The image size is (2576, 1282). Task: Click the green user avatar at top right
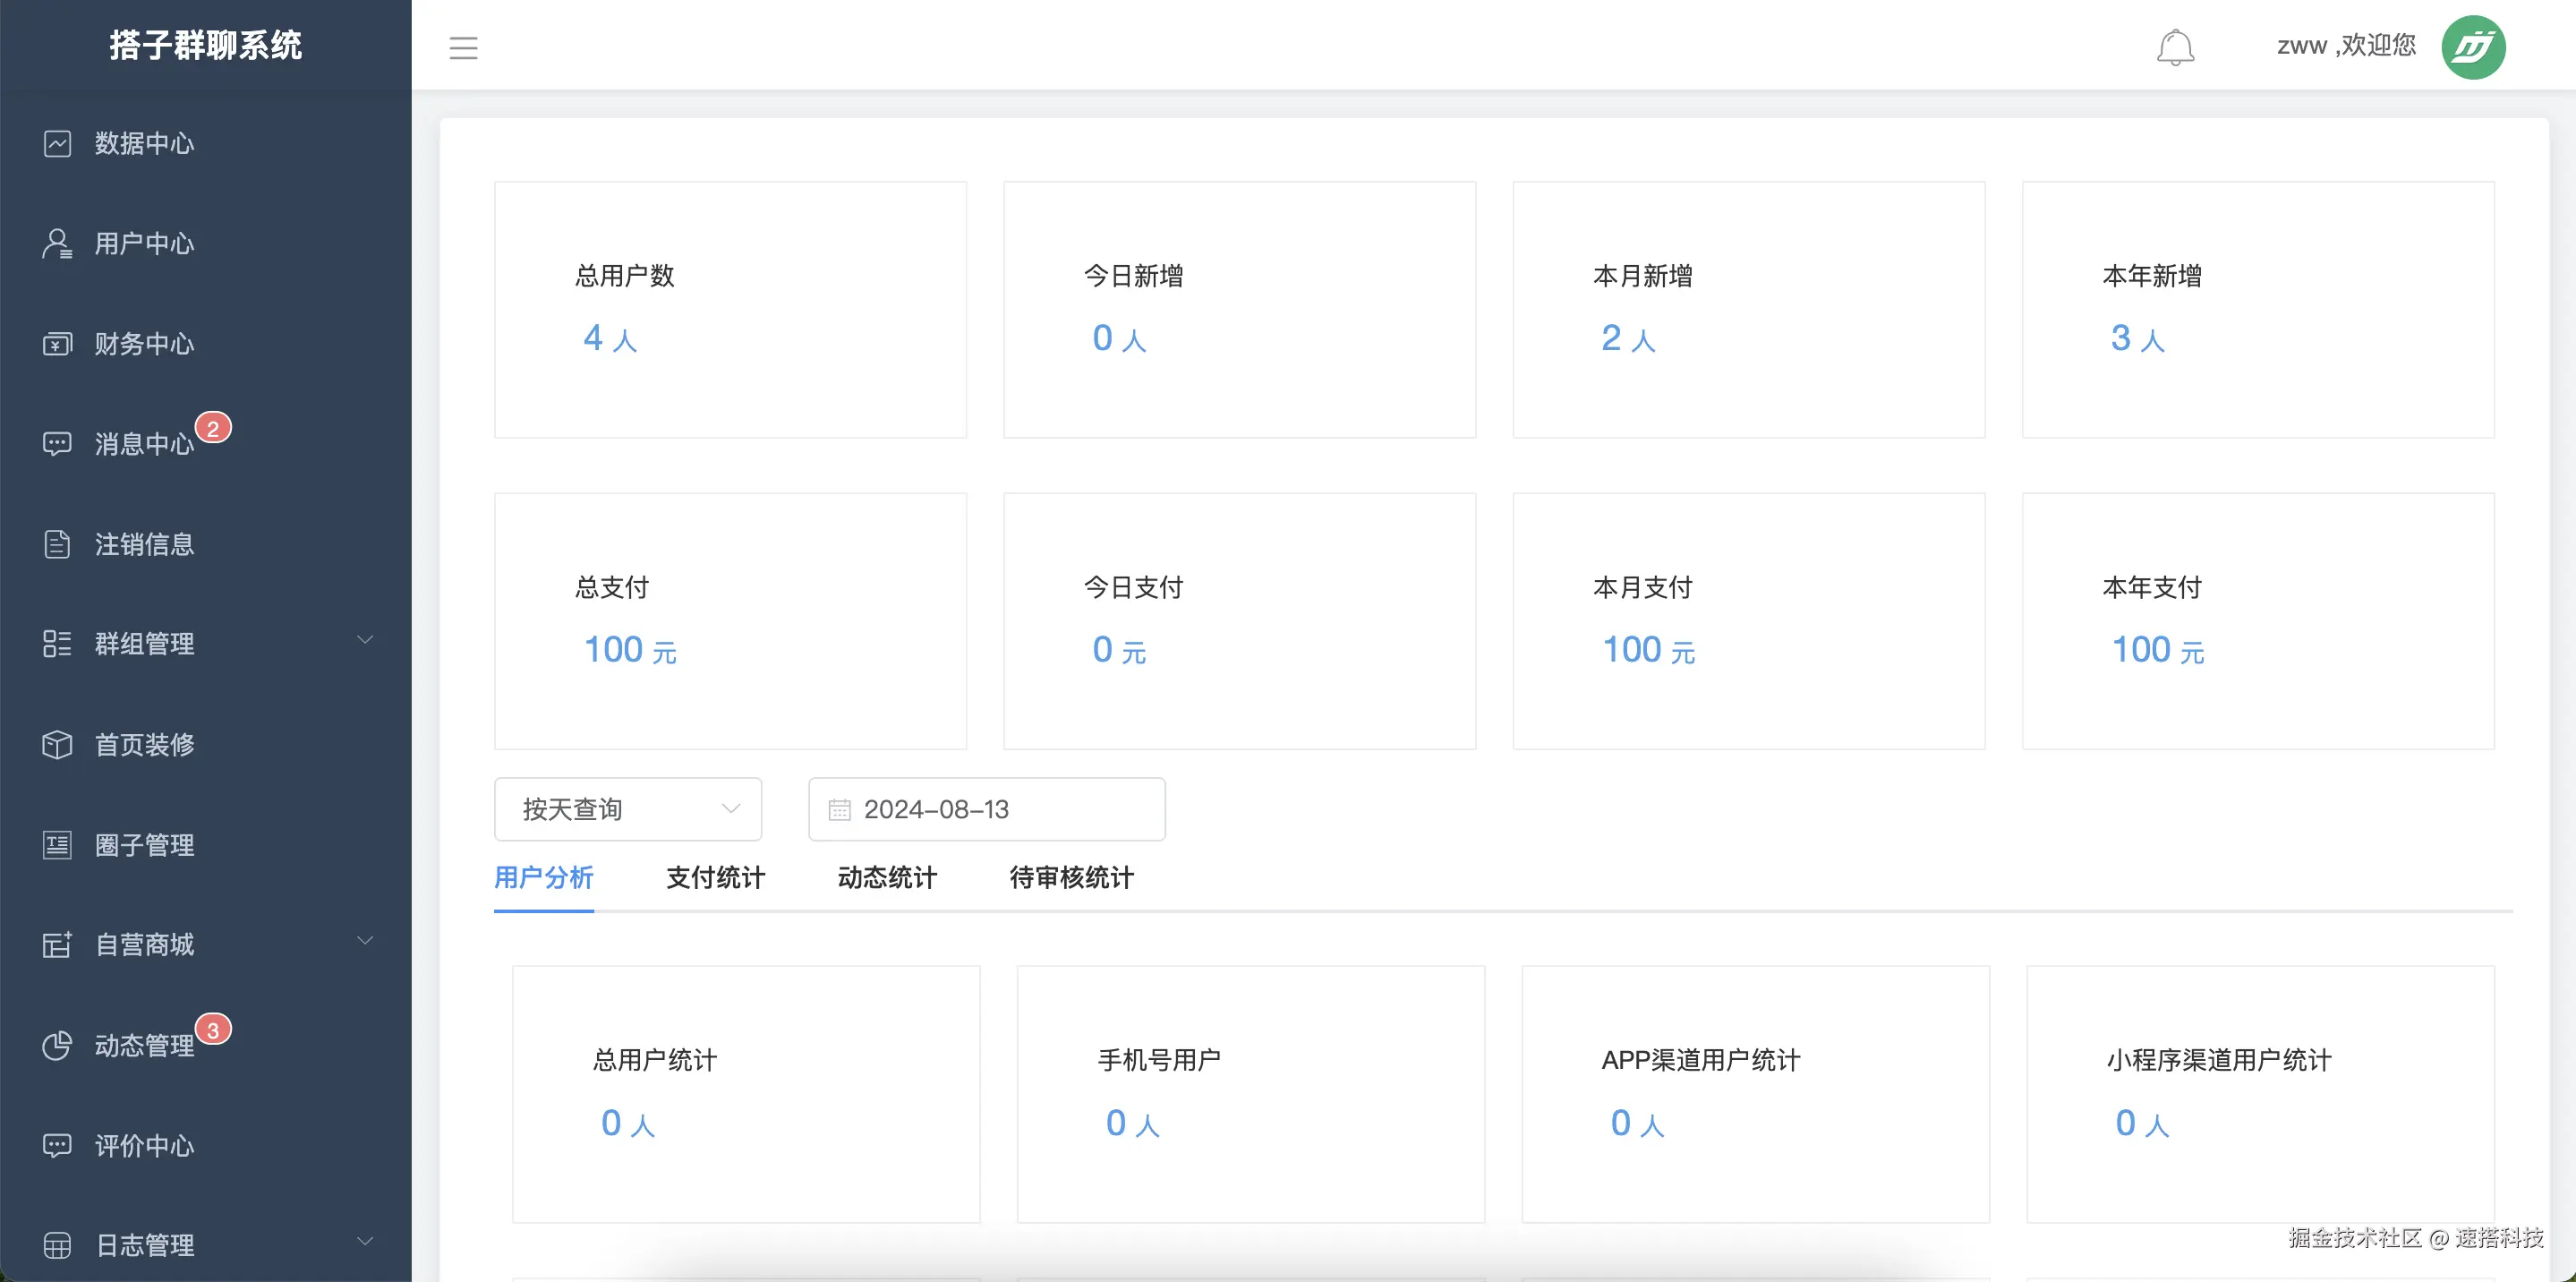coord(2474,46)
